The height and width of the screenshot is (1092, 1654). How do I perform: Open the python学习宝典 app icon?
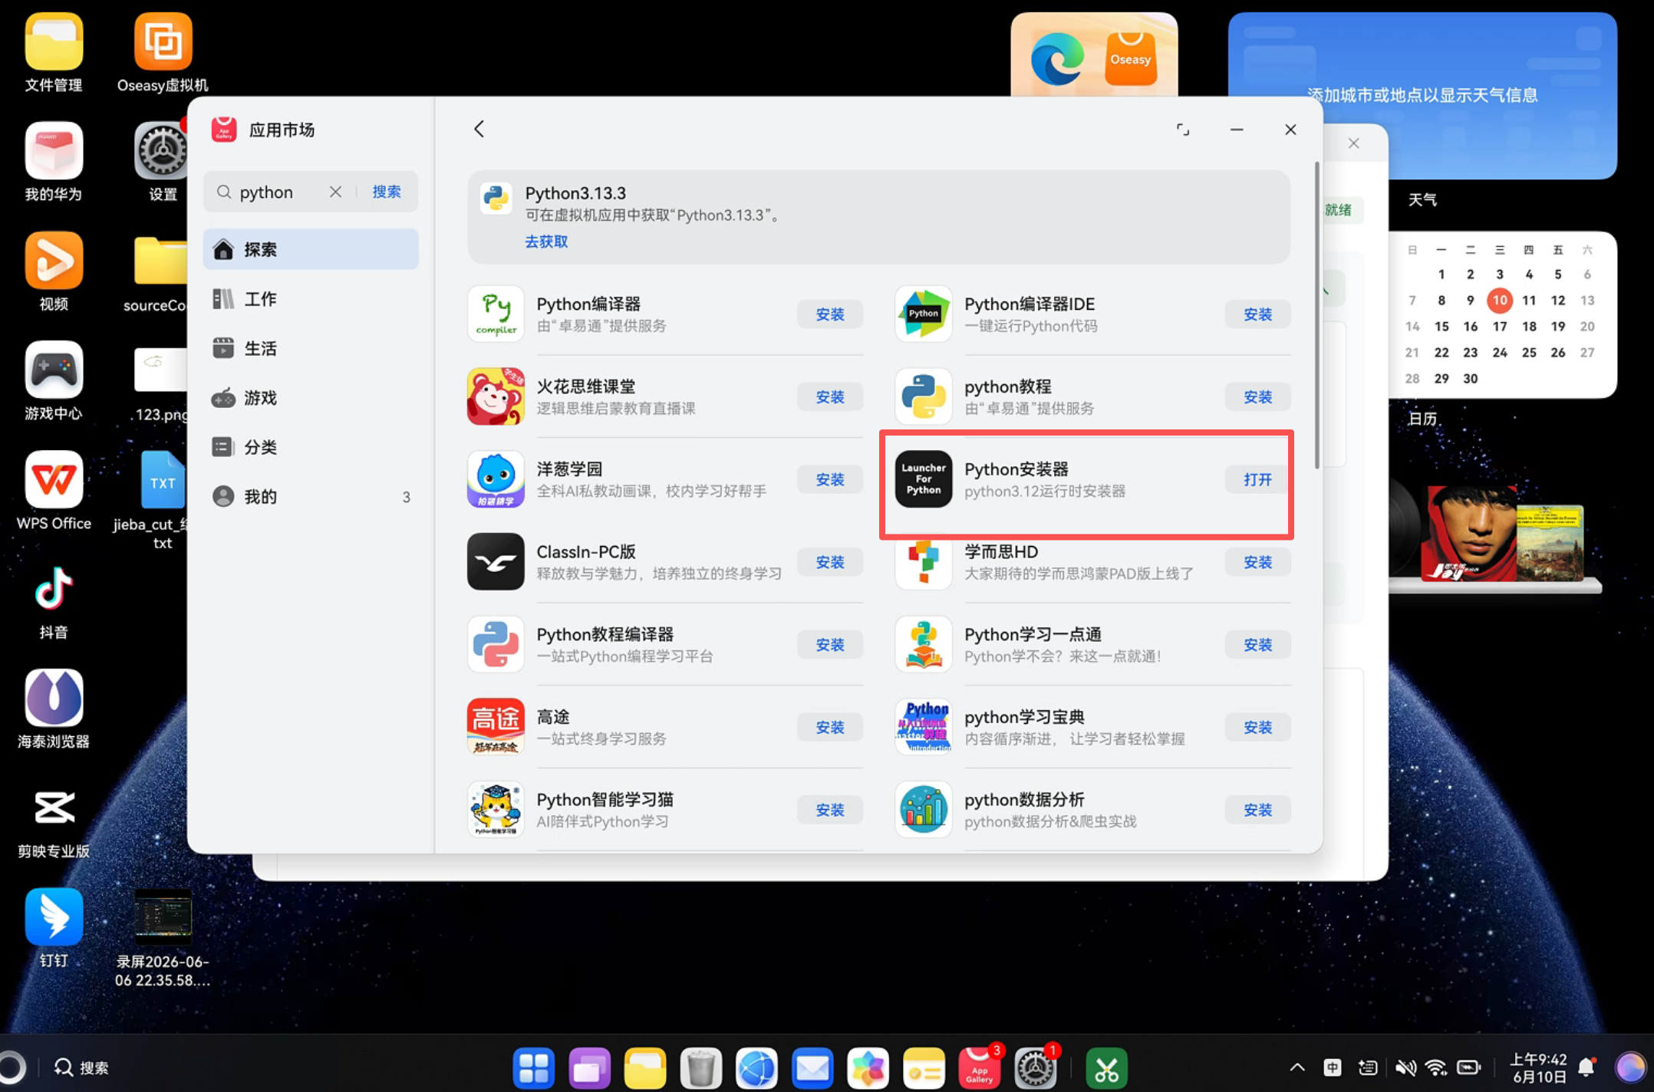[924, 727]
